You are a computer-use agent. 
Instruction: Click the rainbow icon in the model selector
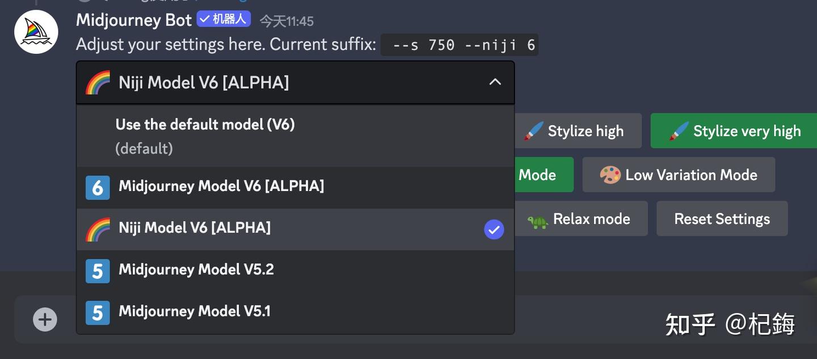(98, 83)
